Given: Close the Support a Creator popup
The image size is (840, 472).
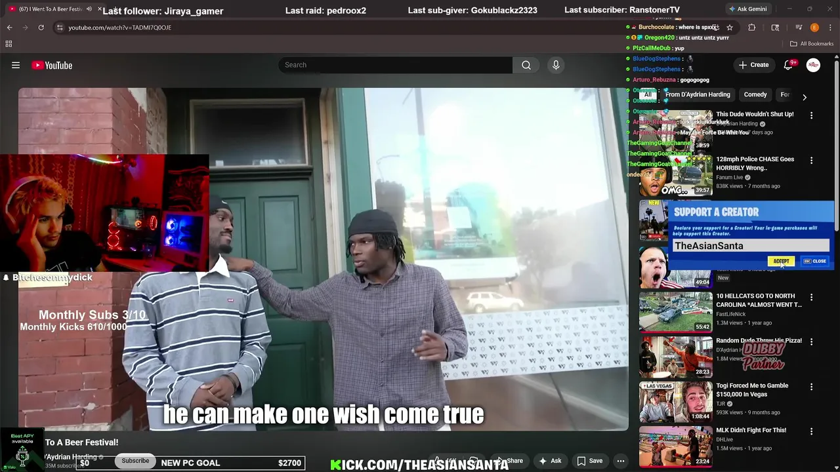Looking at the screenshot, I should (815, 261).
